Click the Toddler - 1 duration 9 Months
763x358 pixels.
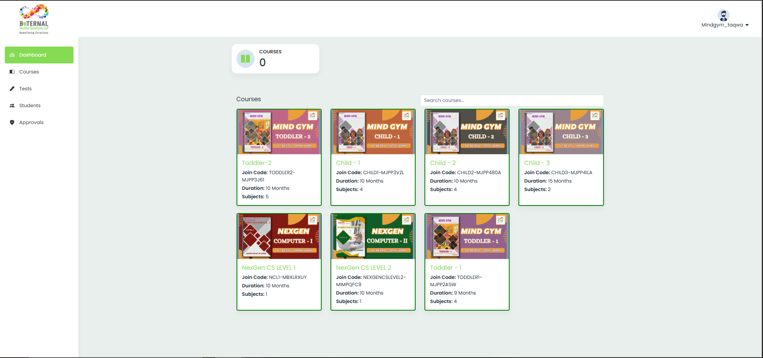pyautogui.click(x=453, y=293)
